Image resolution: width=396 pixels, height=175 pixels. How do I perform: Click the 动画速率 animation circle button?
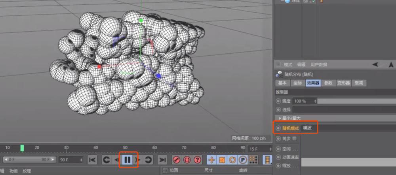click(x=278, y=157)
